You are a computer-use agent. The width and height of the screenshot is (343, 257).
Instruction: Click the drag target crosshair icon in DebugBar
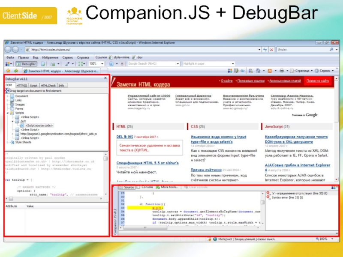[7, 90]
